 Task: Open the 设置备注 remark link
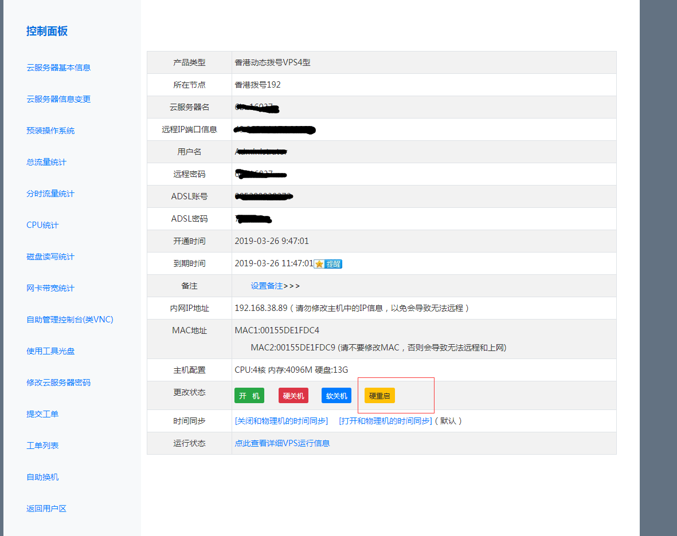(x=267, y=286)
